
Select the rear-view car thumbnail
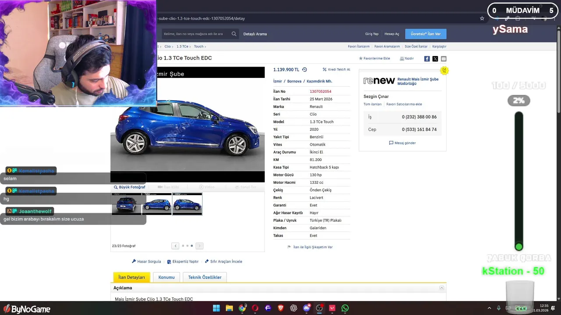126,204
